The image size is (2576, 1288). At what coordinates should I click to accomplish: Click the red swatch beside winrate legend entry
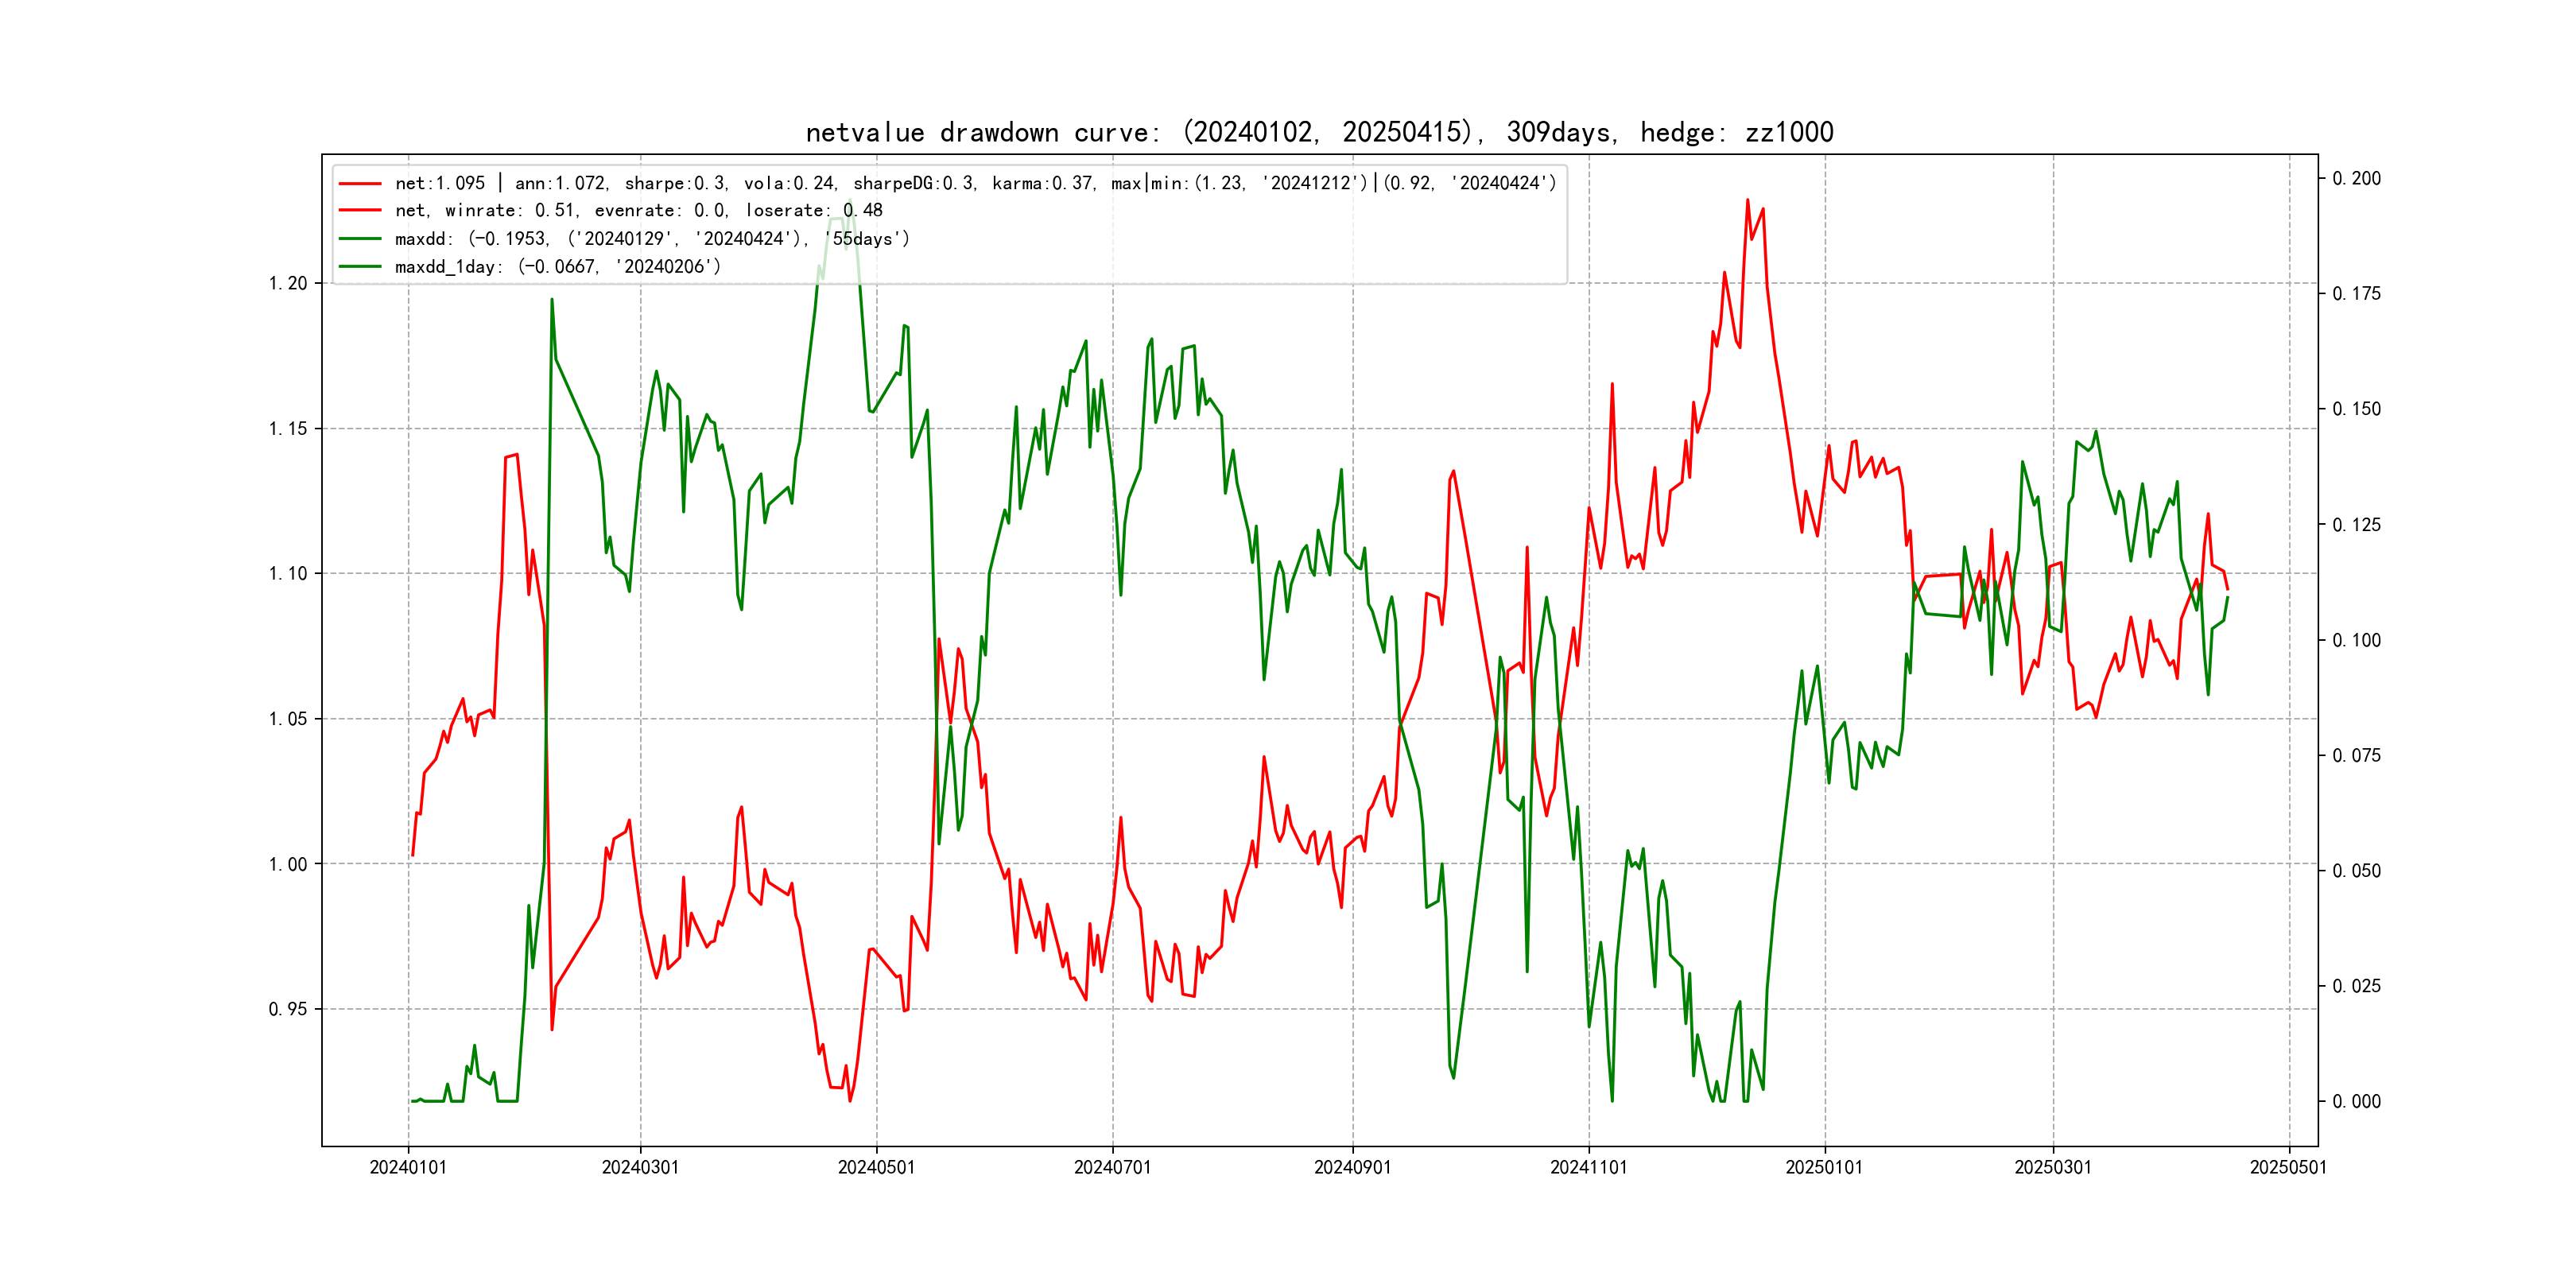pyautogui.click(x=360, y=211)
